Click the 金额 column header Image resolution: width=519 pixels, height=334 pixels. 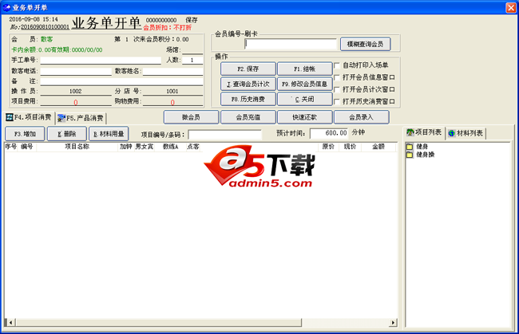(378, 147)
